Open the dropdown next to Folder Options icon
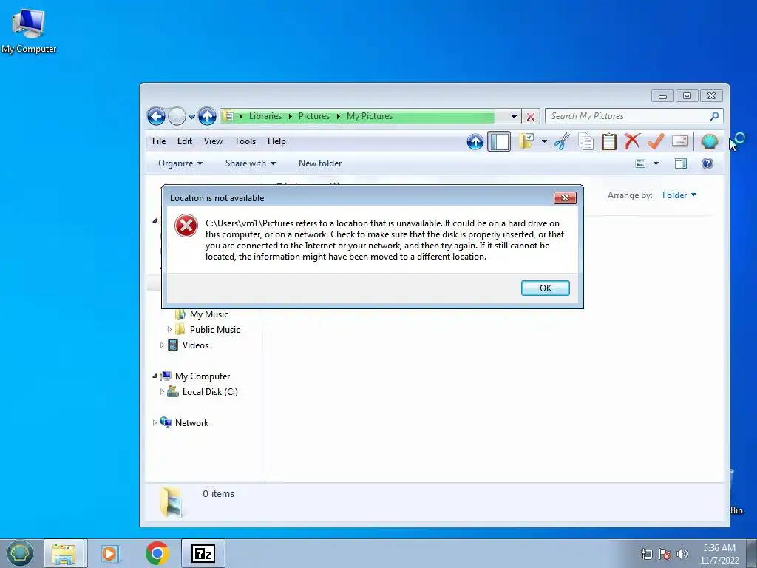Viewport: 757px width, 568px height. [x=544, y=141]
